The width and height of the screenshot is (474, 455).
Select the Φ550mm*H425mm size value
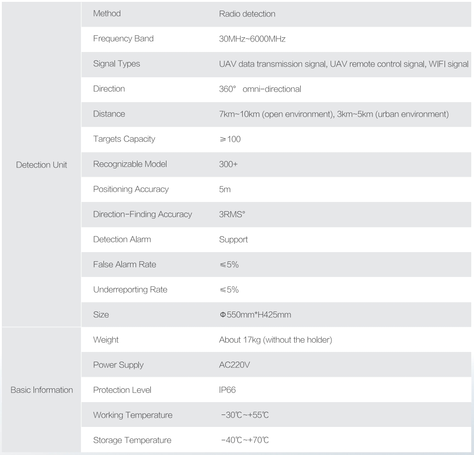255,315
